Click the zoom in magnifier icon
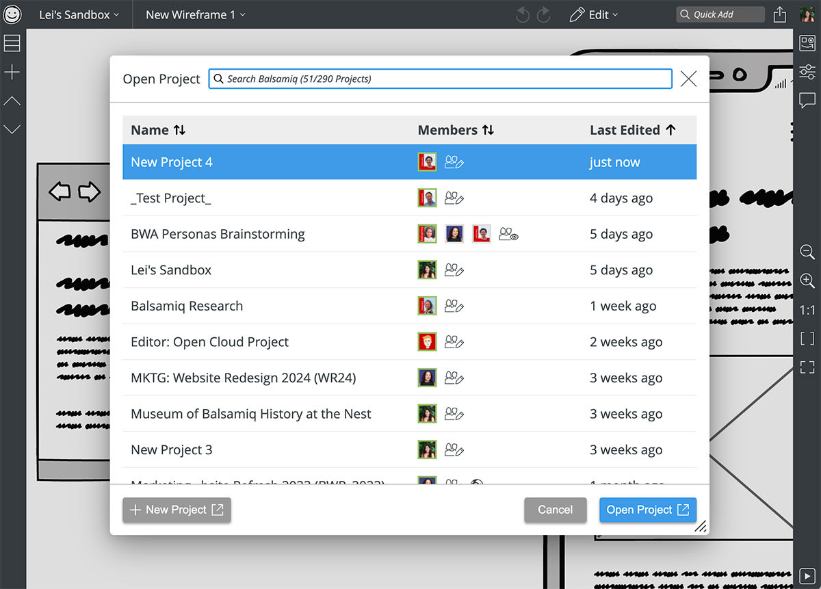The height and width of the screenshot is (589, 821). (807, 280)
